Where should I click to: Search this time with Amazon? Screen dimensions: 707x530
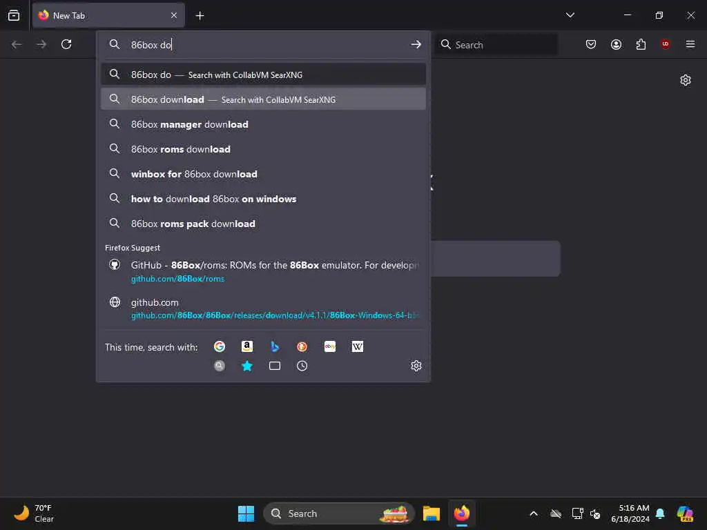click(x=247, y=346)
